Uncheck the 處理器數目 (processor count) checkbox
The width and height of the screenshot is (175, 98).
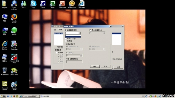click(66, 30)
